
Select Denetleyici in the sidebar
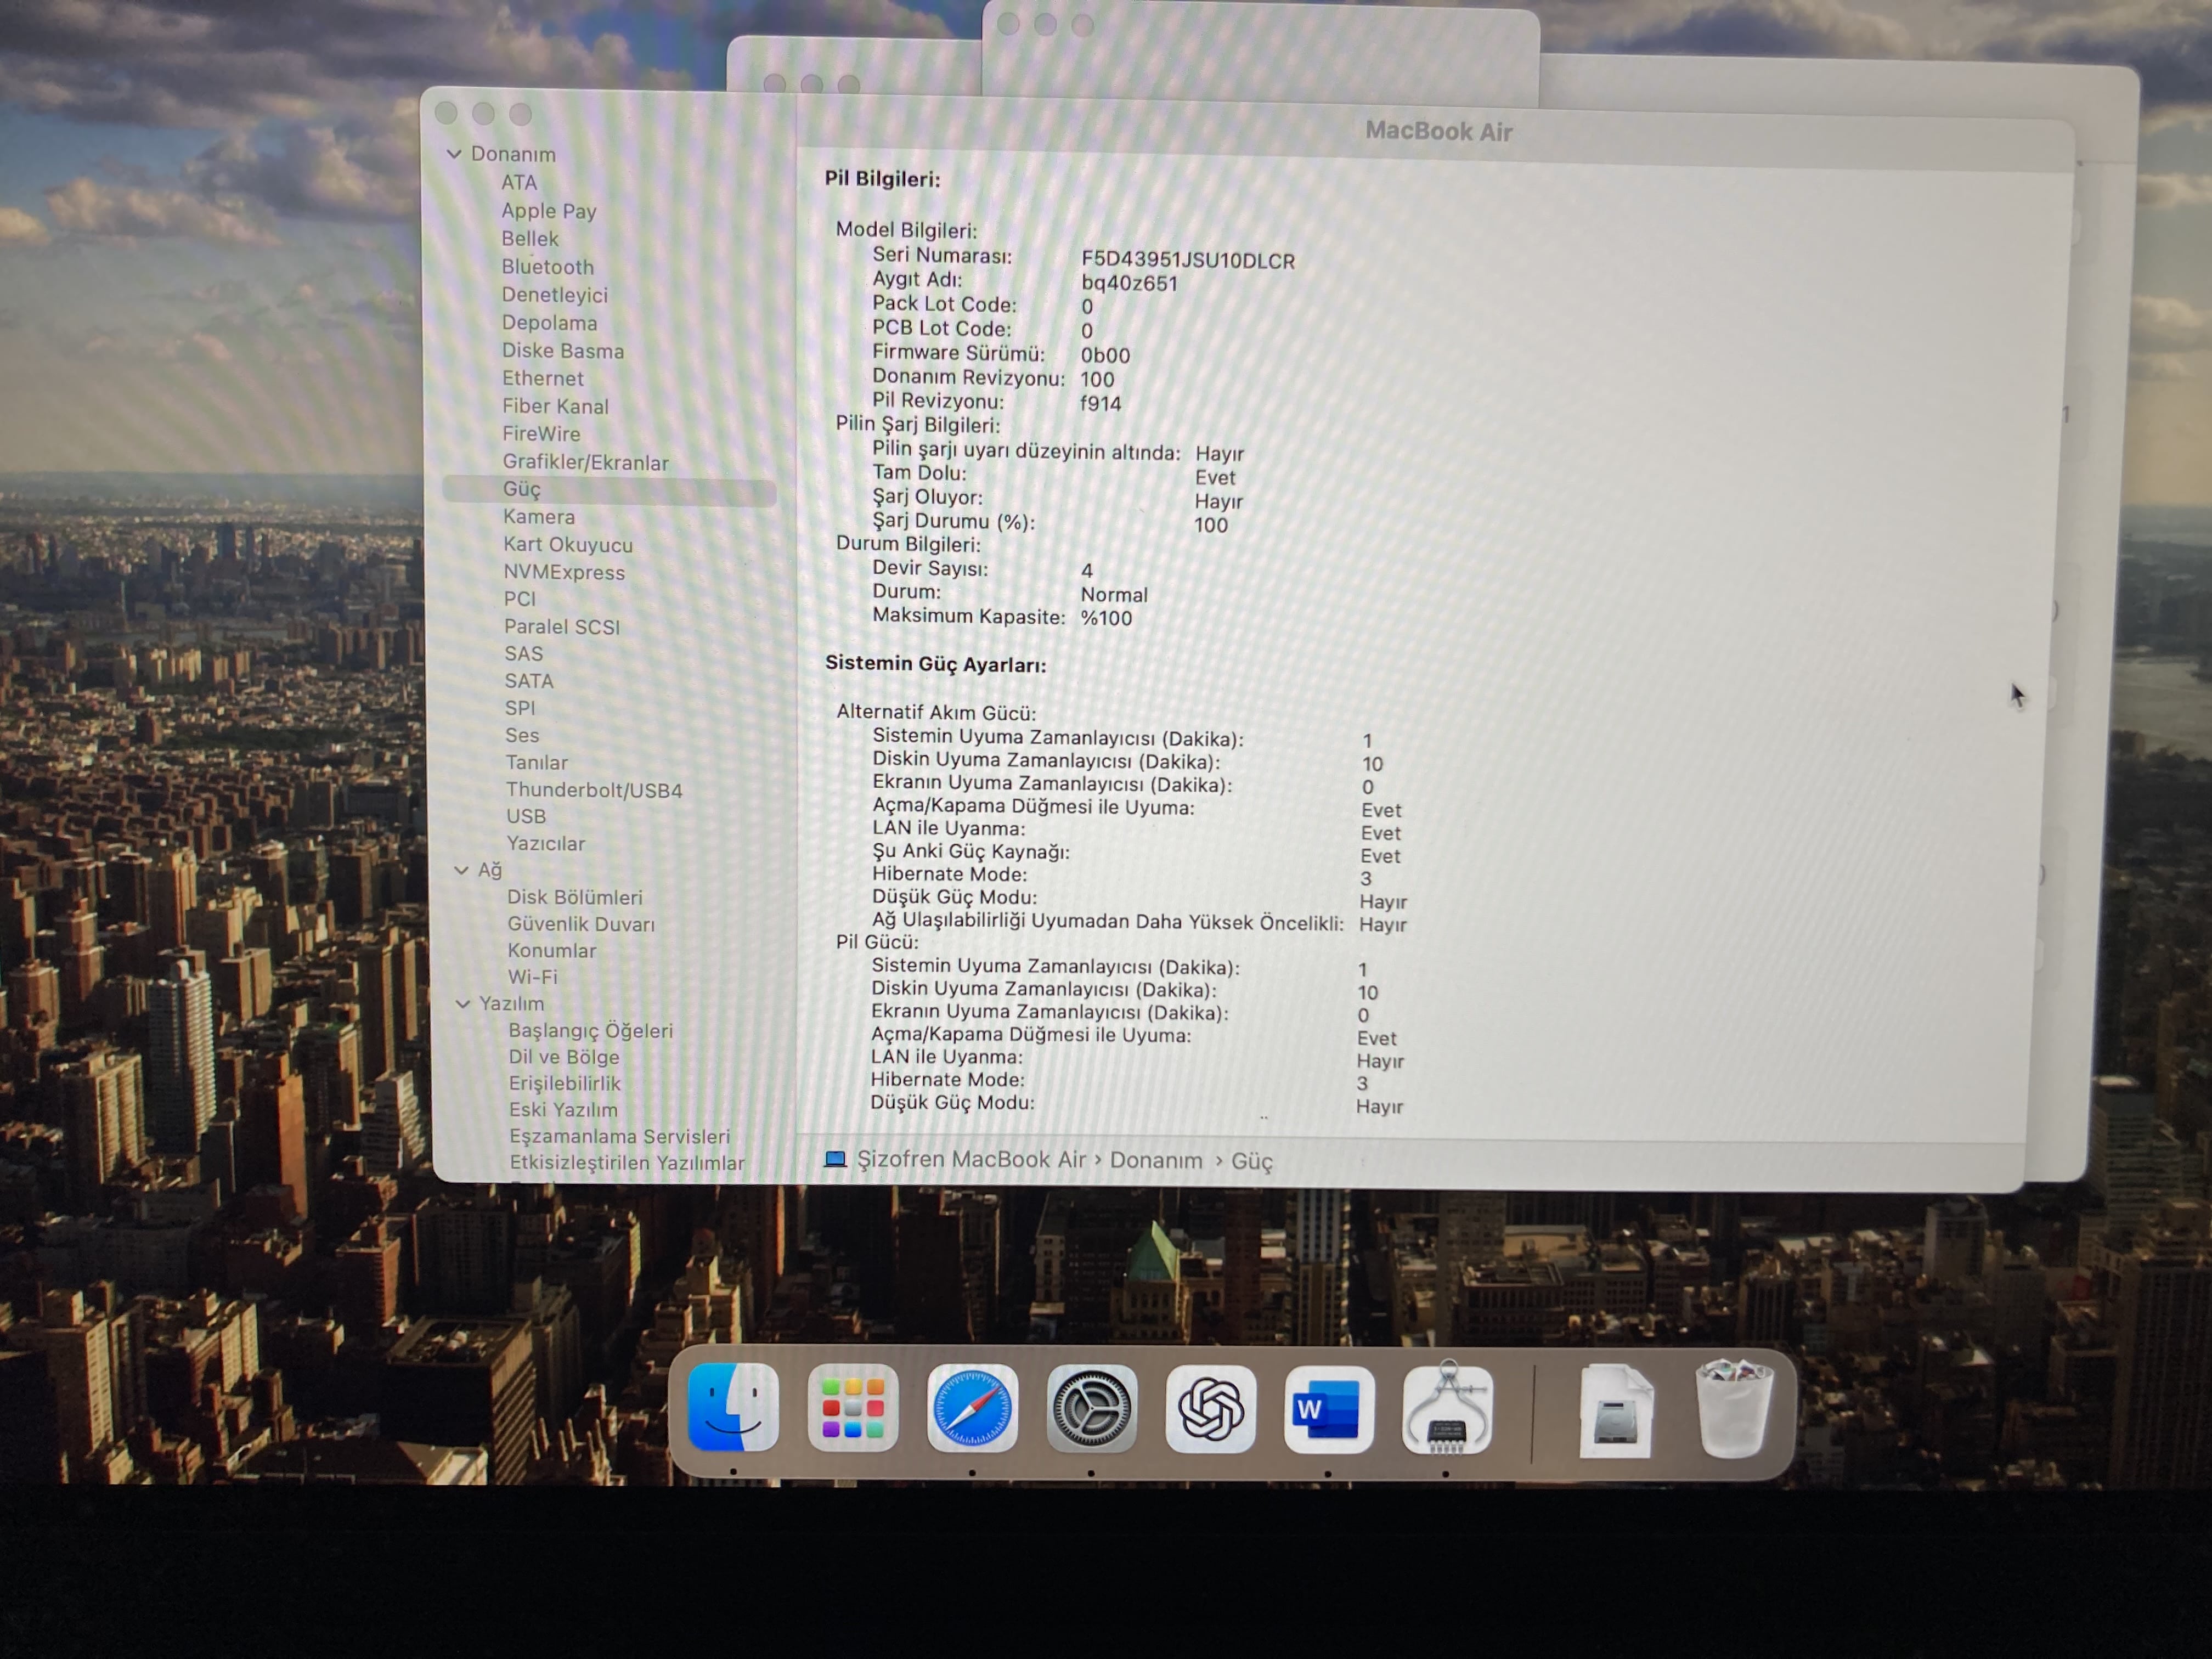click(555, 295)
